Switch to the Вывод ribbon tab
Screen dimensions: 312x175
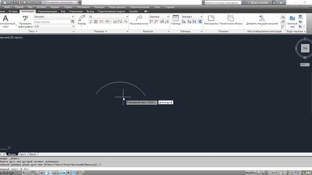point(90,11)
